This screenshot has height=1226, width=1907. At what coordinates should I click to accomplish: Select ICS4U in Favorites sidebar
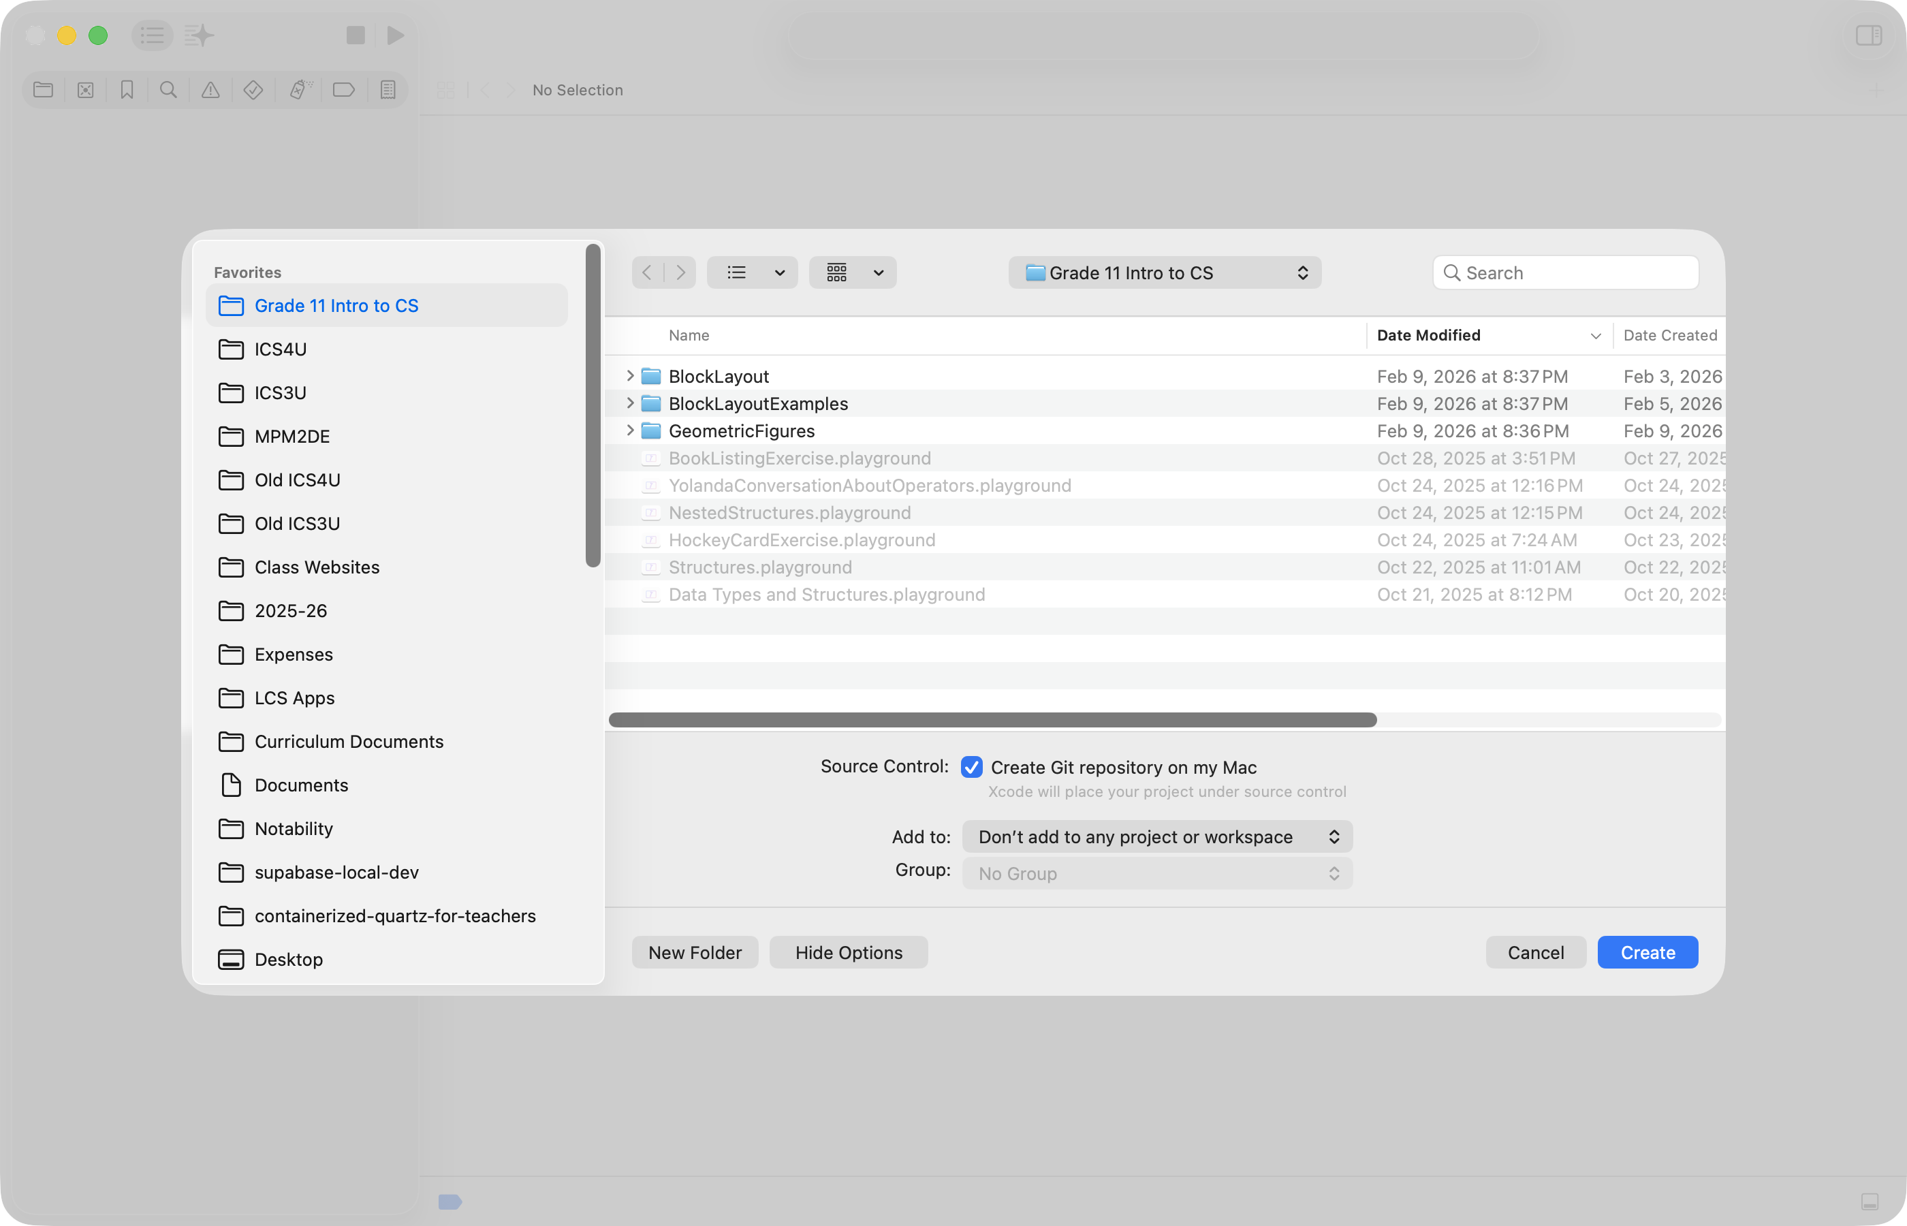coord(280,349)
